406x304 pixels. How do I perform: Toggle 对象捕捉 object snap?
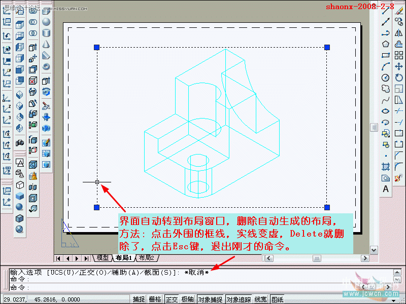210,299
